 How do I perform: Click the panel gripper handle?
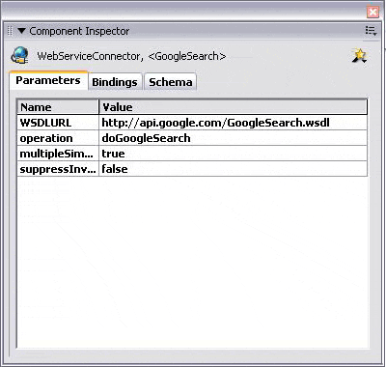point(10,31)
